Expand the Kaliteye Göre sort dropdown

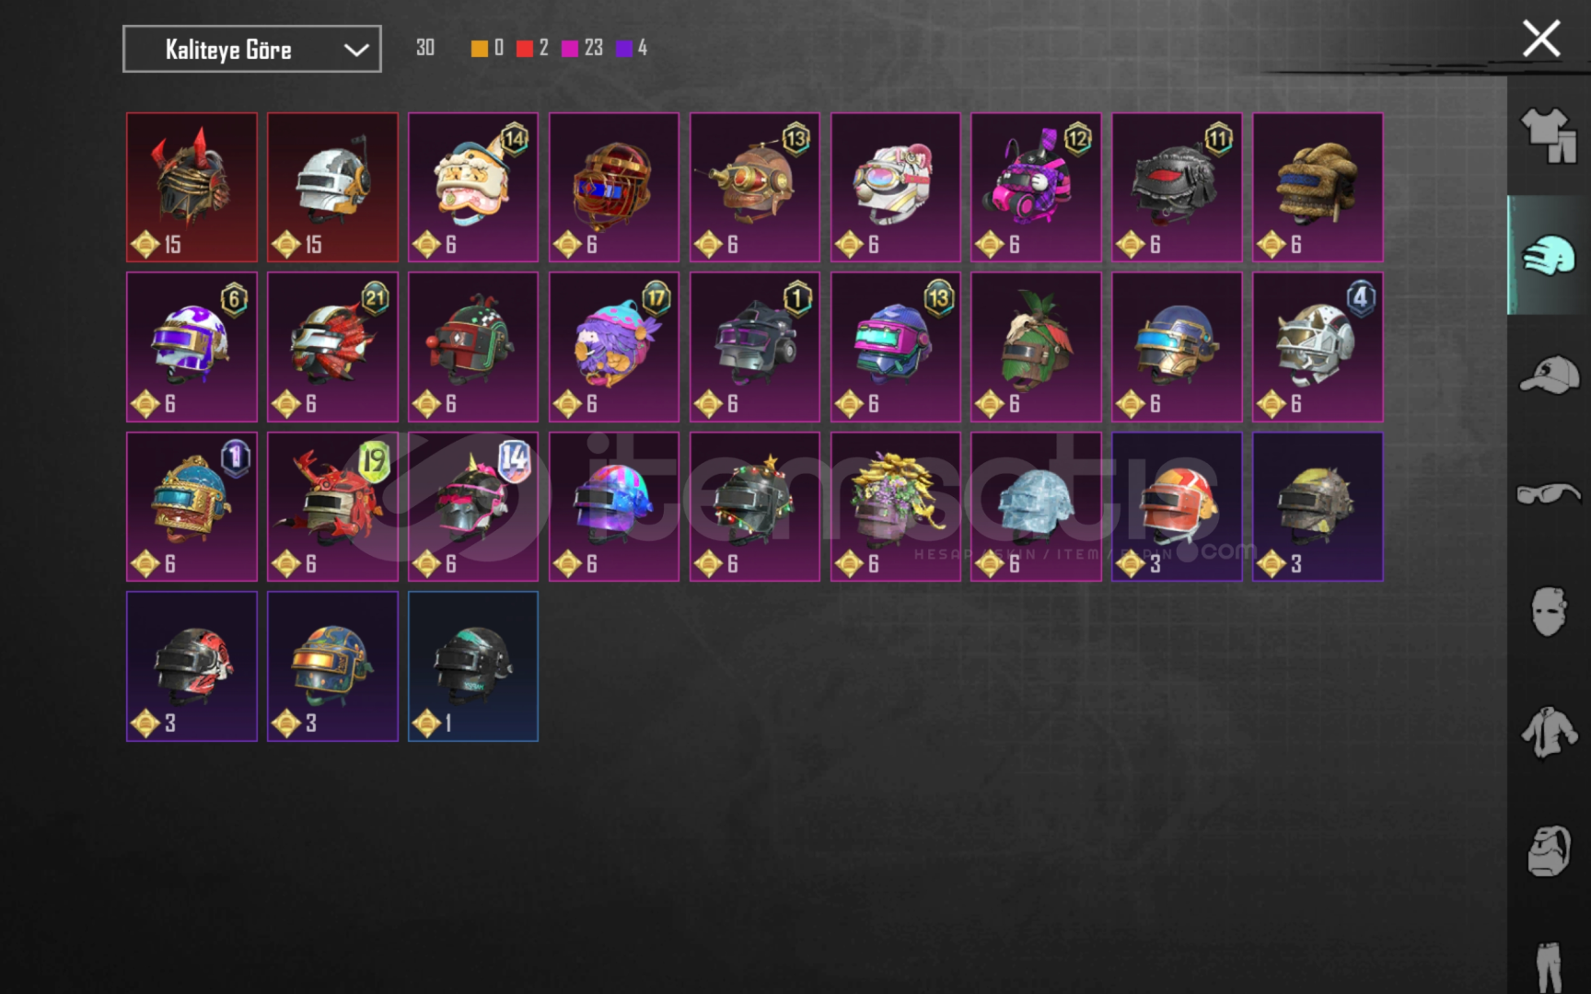(252, 50)
